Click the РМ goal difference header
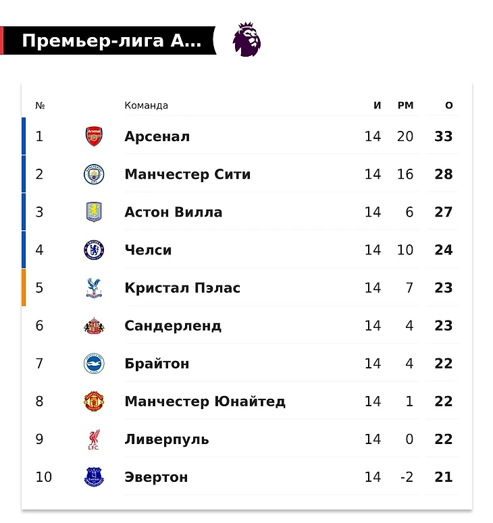Screen dimensions: 493x523 click(x=405, y=105)
